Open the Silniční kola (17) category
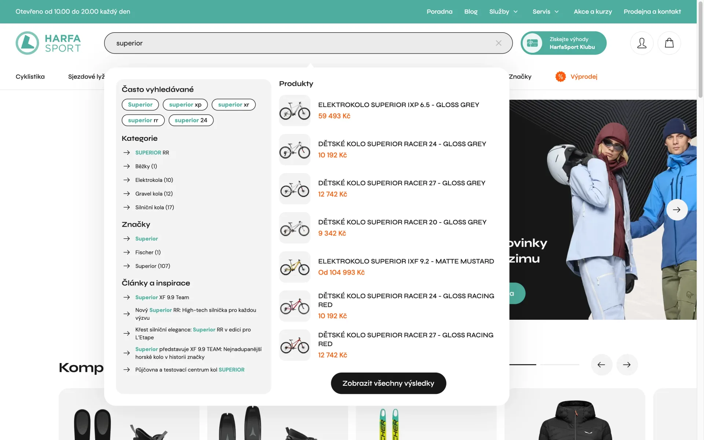Image resolution: width=704 pixels, height=440 pixels. tap(155, 208)
